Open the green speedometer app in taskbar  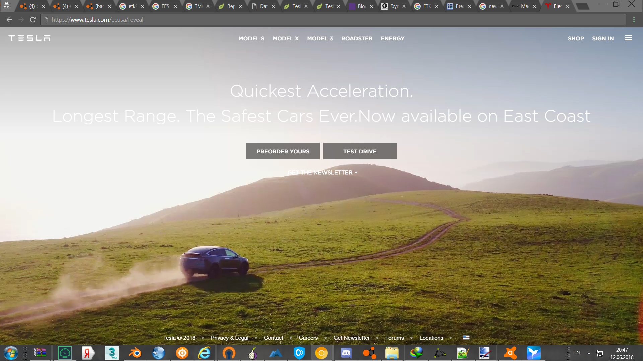point(65,353)
